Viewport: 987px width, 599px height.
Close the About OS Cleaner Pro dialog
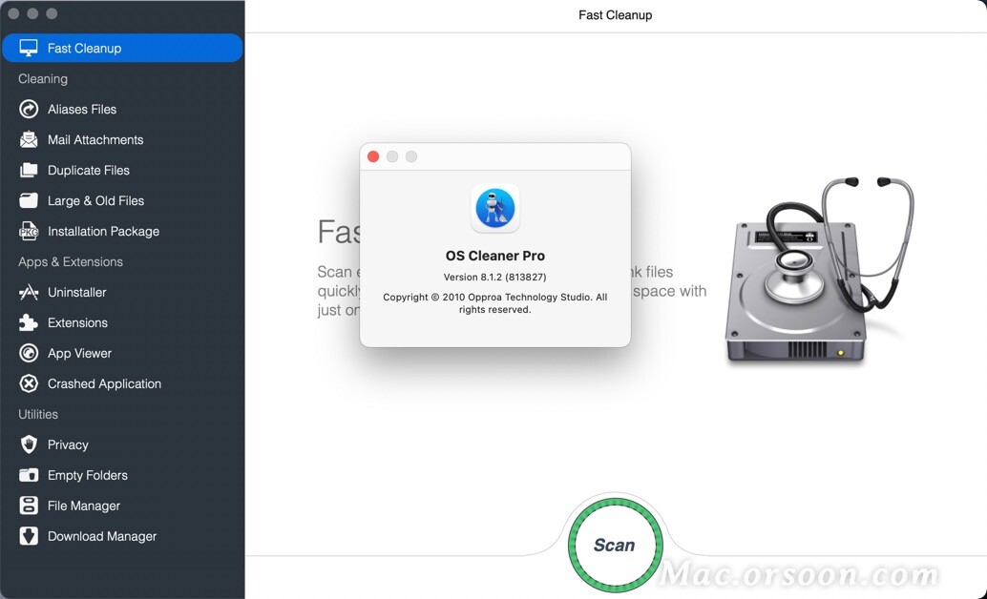click(x=373, y=156)
